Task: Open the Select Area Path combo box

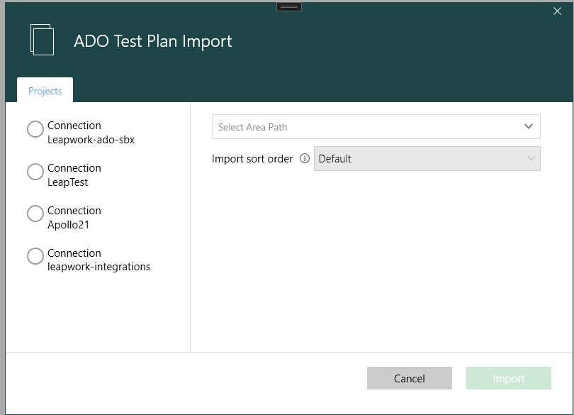Action: click(368, 127)
